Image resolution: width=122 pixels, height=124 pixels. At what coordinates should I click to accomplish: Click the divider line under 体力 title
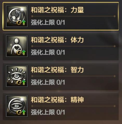pyautogui.click(x=73, y=46)
